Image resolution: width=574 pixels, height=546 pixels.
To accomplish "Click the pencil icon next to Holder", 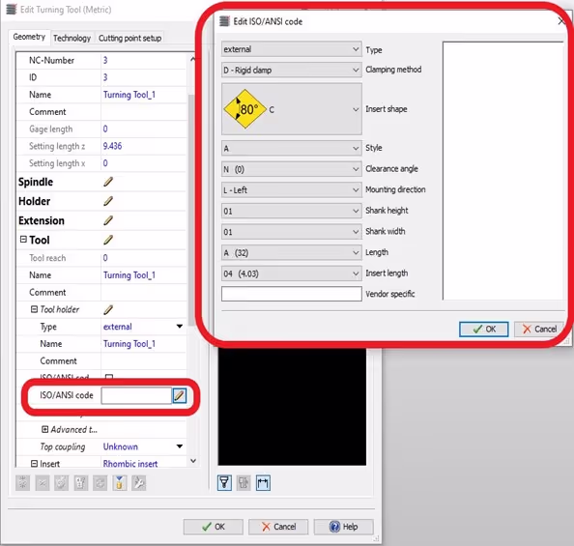I will click(108, 201).
